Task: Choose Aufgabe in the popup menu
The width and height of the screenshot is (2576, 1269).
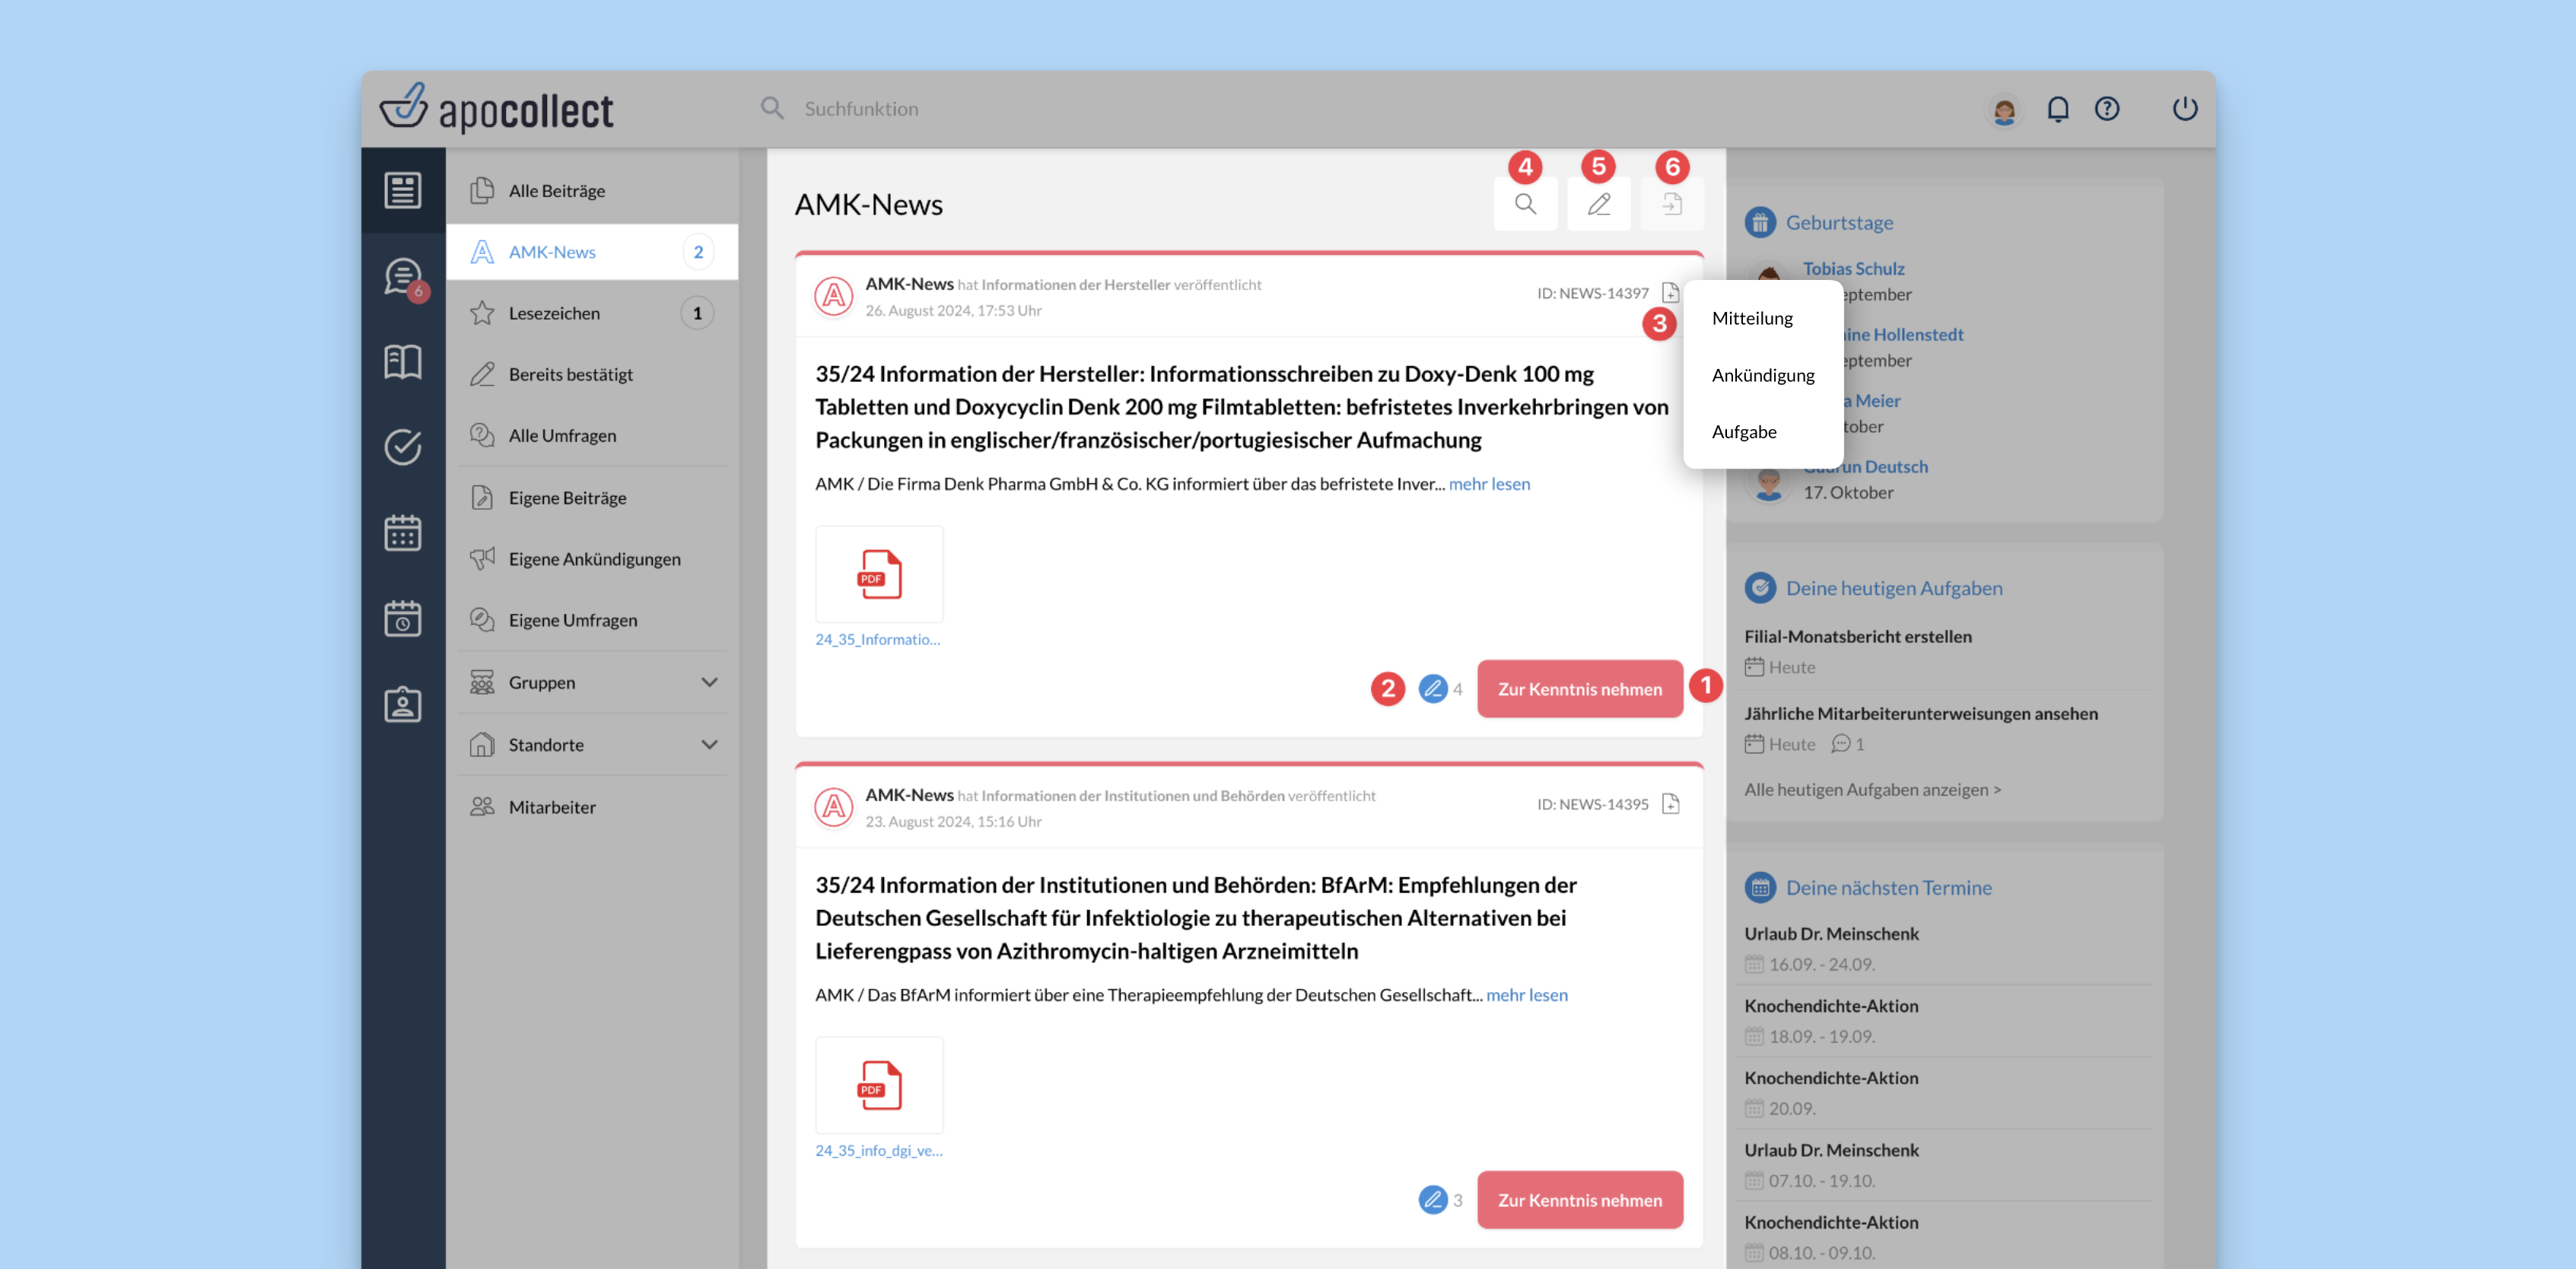Action: click(x=1744, y=432)
